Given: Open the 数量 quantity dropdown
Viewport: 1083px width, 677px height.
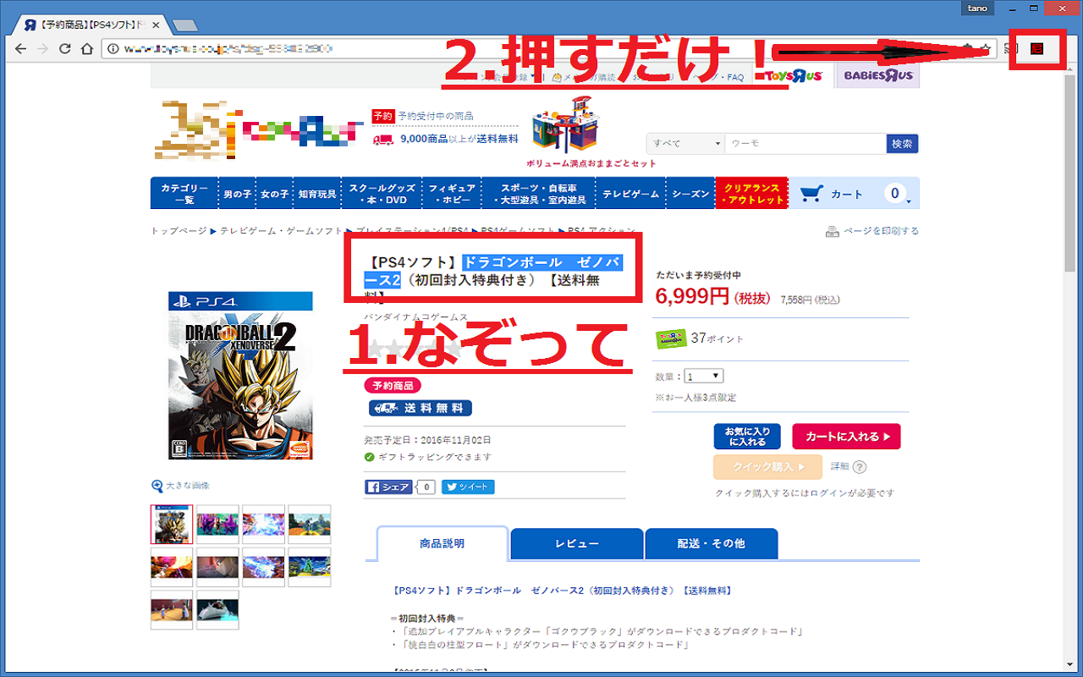Looking at the screenshot, I should [705, 376].
